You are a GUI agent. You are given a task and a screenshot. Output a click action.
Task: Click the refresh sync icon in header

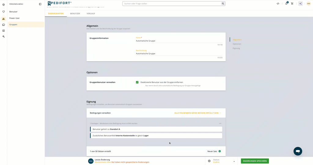pyautogui.click(x=278, y=4)
